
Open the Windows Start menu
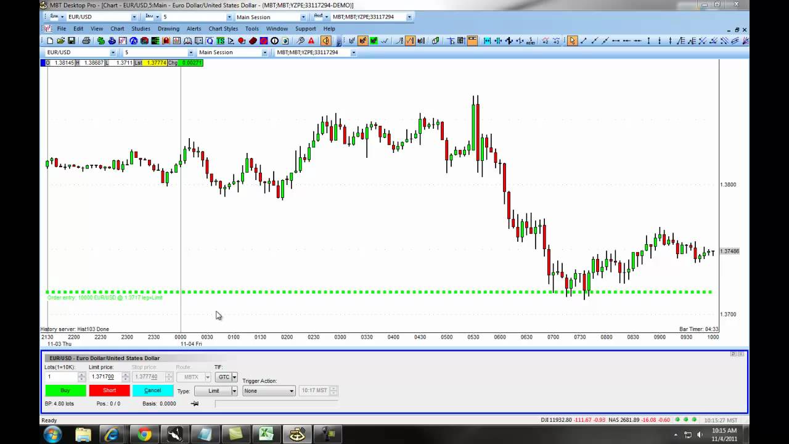(52, 434)
